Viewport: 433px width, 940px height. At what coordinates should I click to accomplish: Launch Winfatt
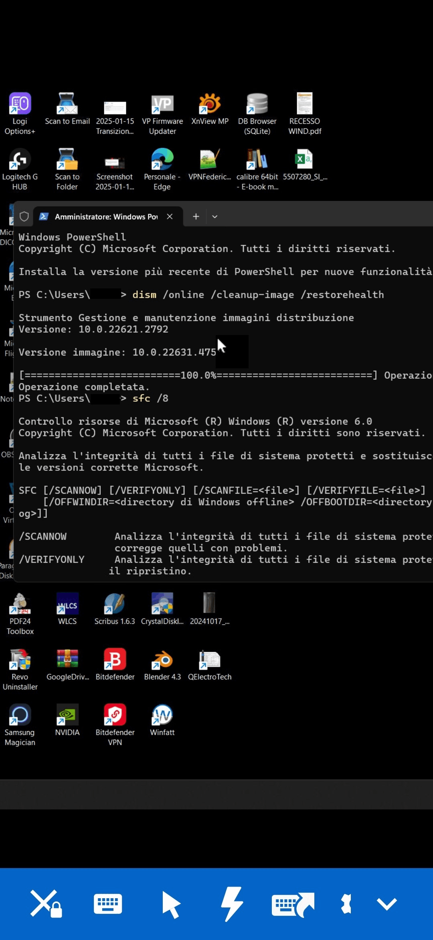[x=162, y=720]
